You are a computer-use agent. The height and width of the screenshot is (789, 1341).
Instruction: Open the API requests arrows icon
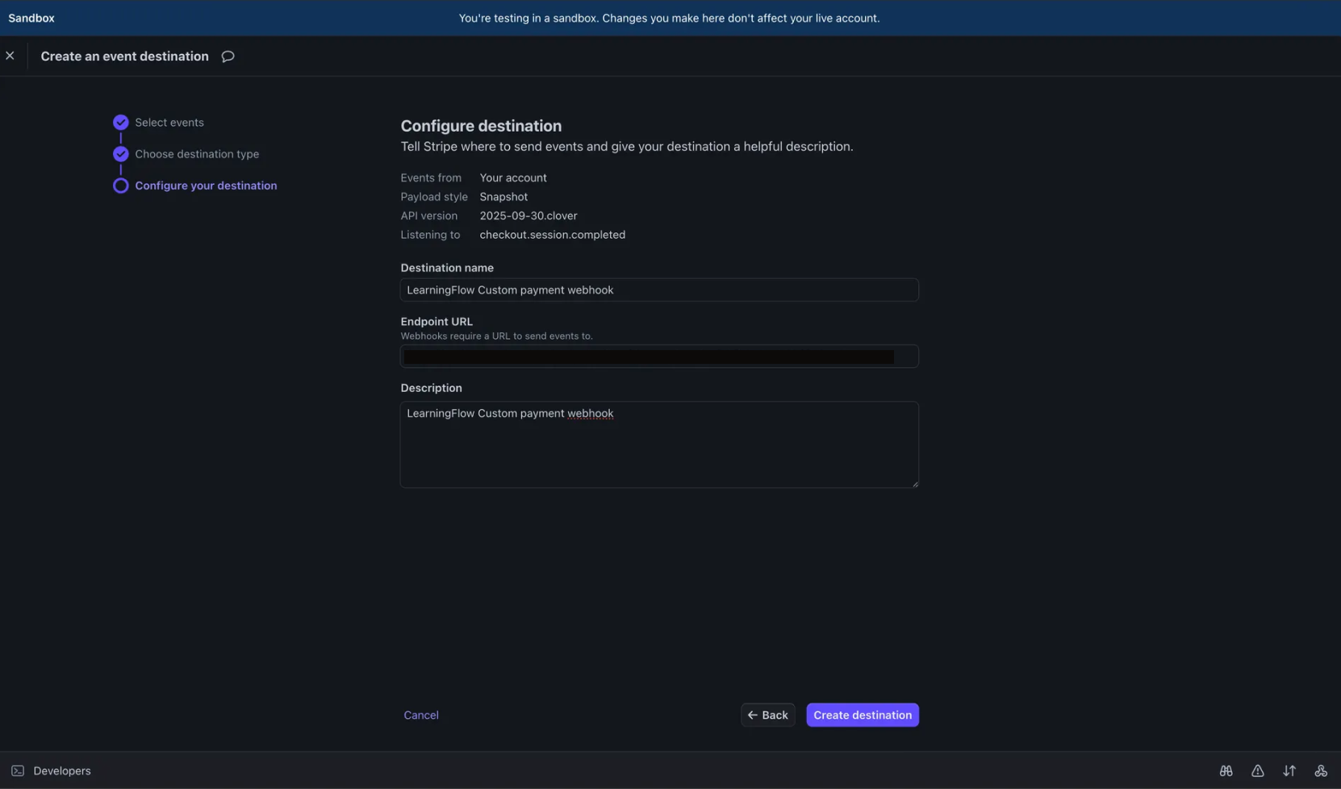[x=1290, y=770]
